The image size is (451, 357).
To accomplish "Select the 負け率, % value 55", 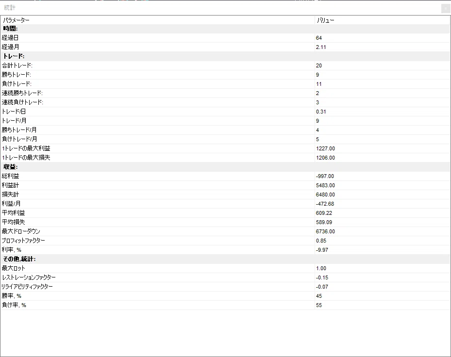I will click(x=318, y=305).
